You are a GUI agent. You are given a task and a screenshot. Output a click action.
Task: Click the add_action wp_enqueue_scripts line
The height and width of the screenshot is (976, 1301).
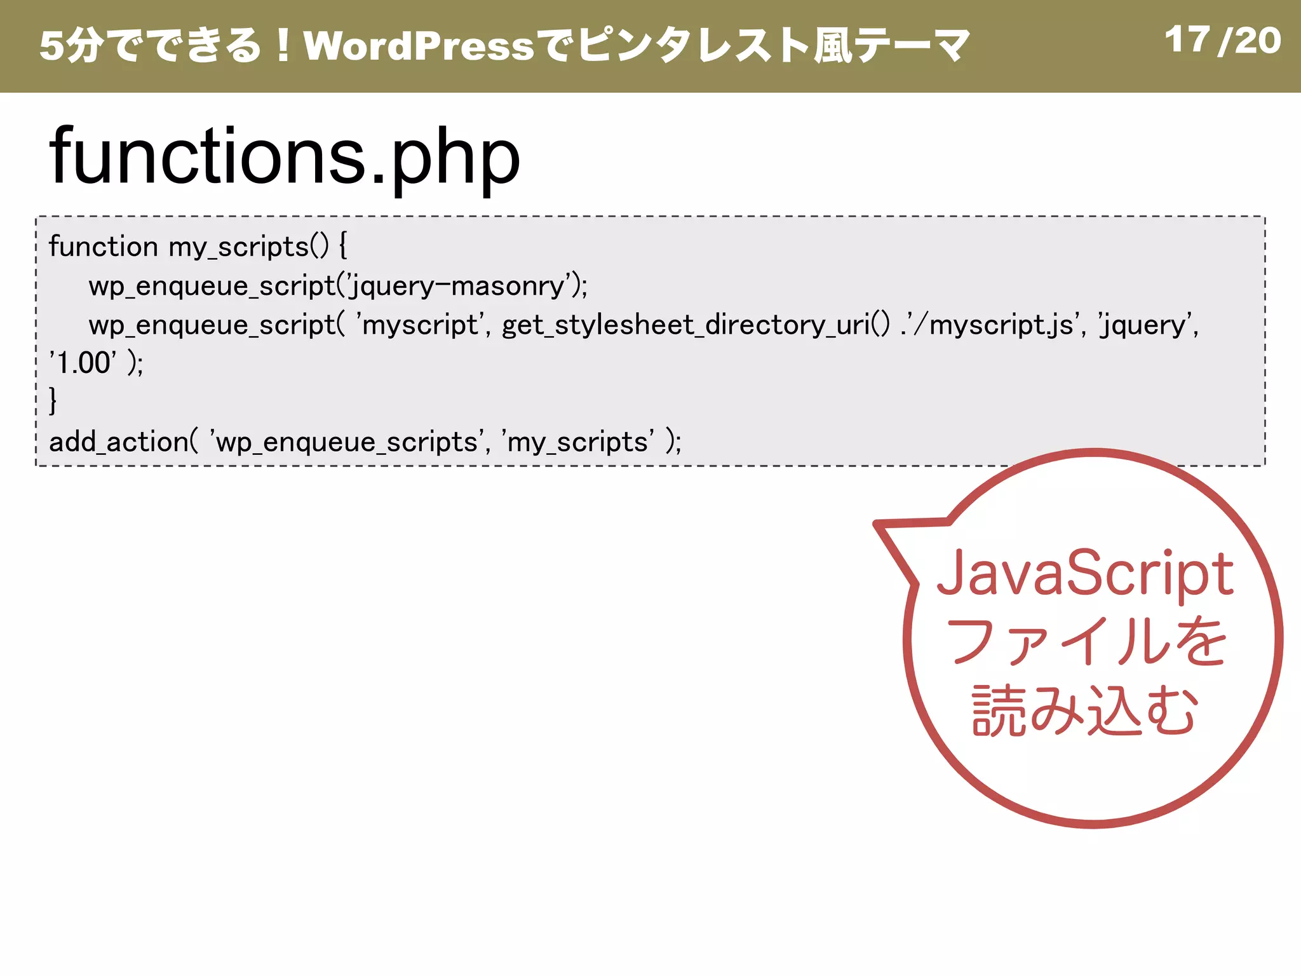pyautogui.click(x=365, y=442)
